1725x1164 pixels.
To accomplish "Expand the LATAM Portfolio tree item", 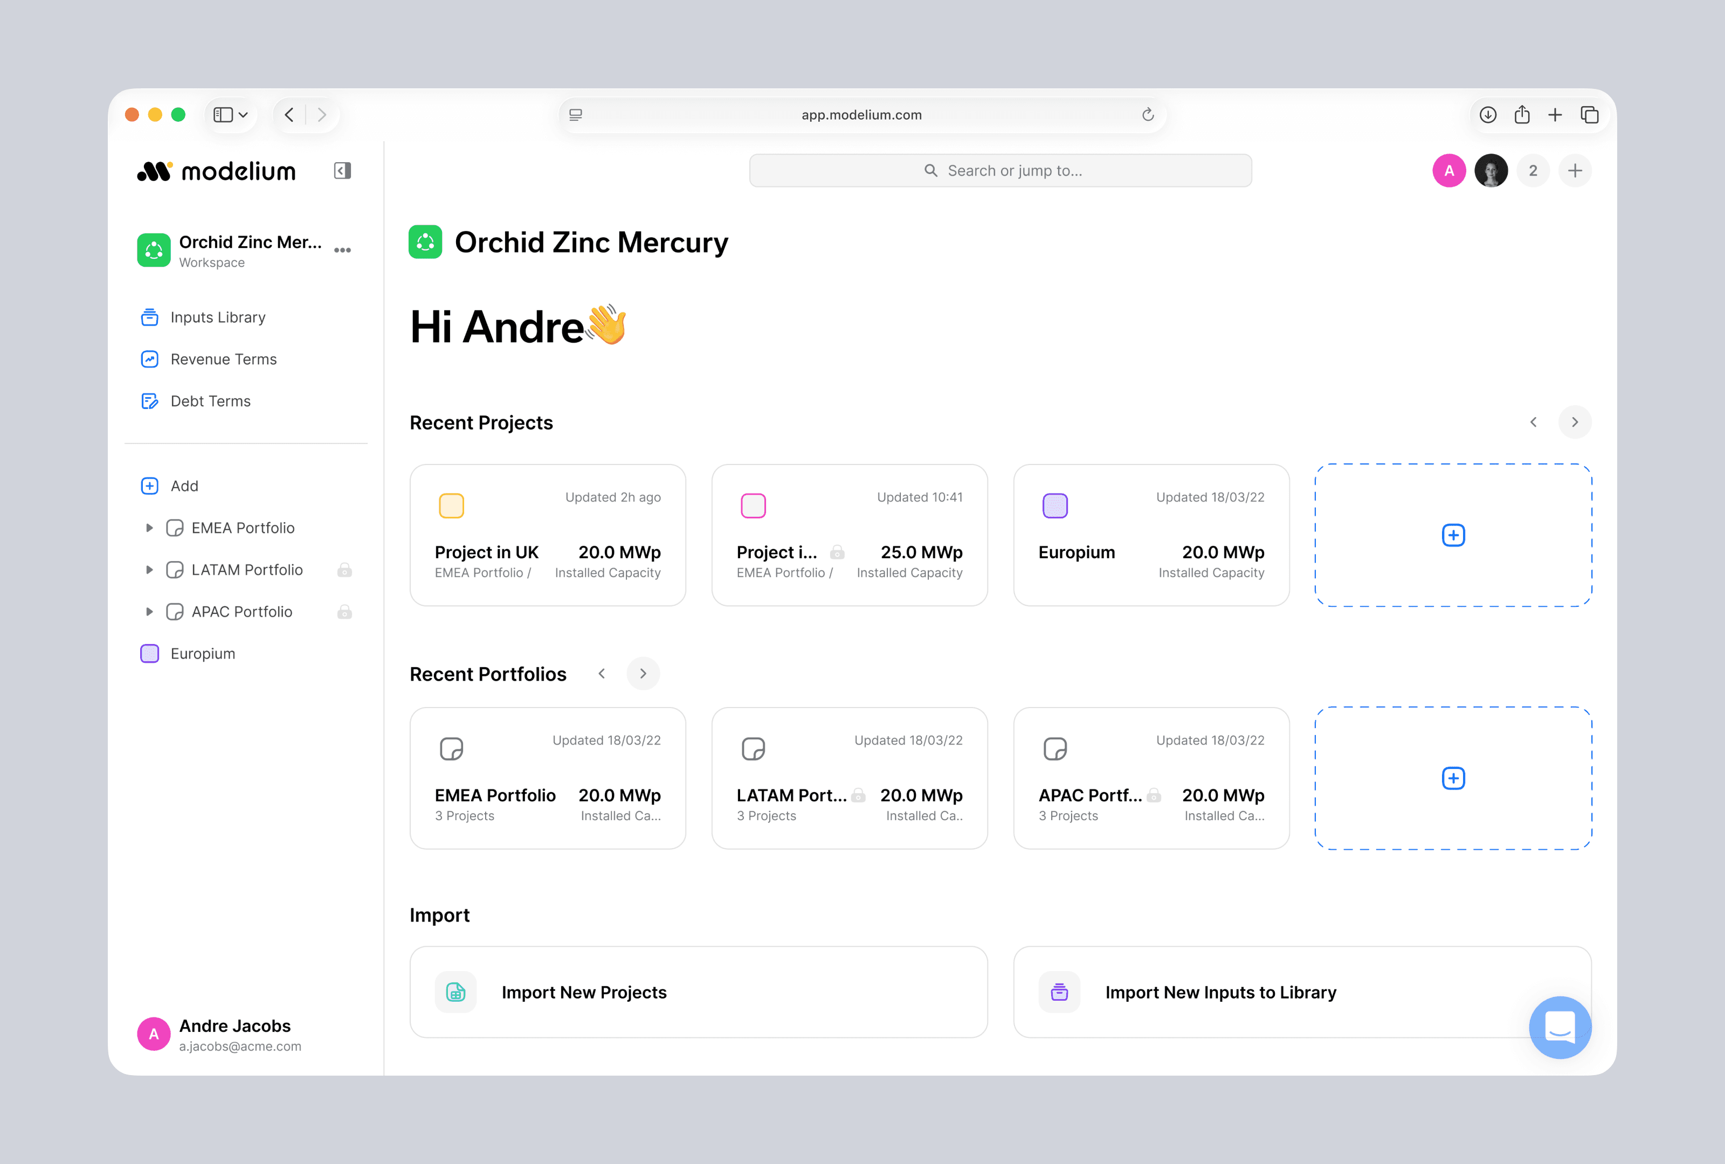I will 149,570.
